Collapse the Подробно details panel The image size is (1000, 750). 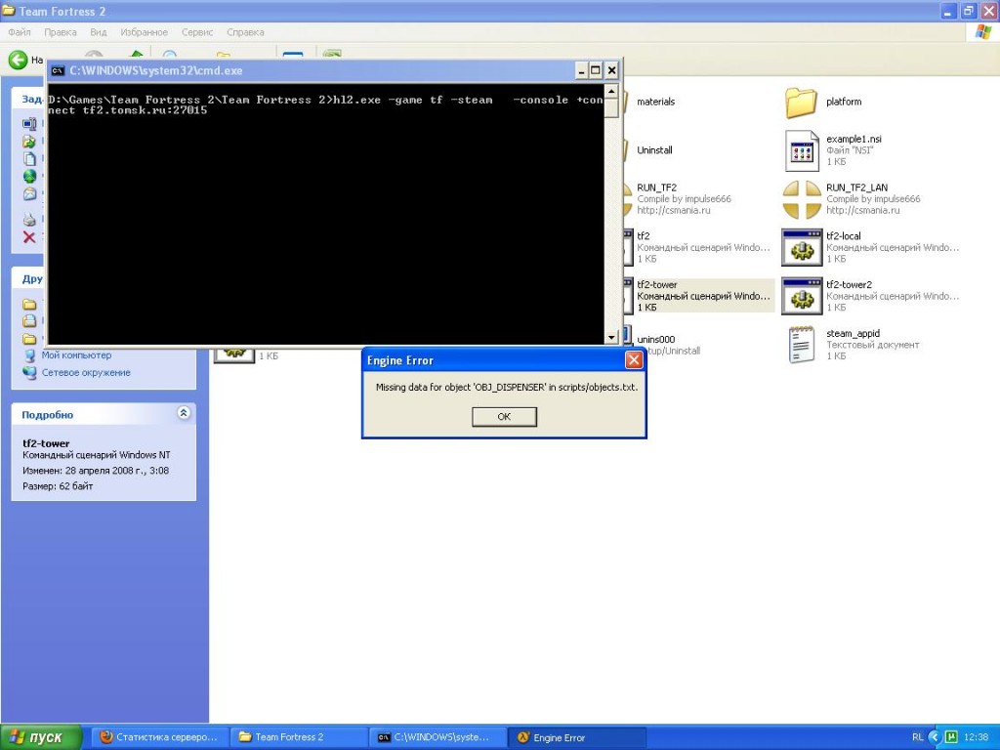coord(184,413)
